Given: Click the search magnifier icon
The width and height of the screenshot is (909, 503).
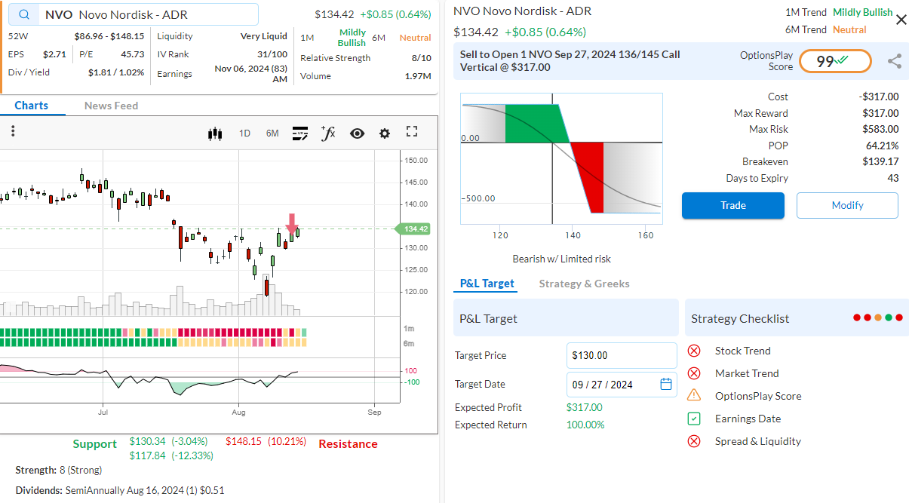Looking at the screenshot, I should pyautogui.click(x=25, y=14).
